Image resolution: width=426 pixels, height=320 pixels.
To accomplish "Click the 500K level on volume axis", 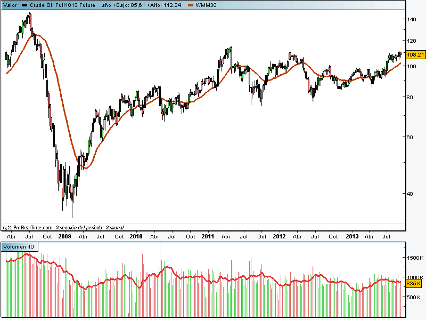I will pyautogui.click(x=414, y=298).
